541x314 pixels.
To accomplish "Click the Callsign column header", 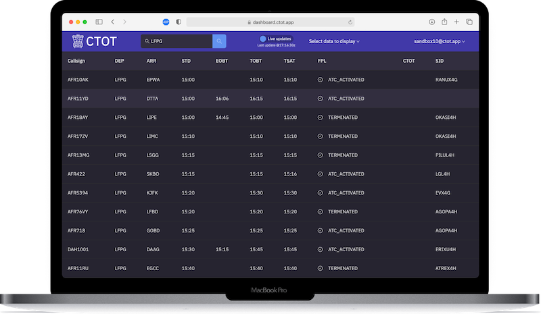I will click(76, 61).
